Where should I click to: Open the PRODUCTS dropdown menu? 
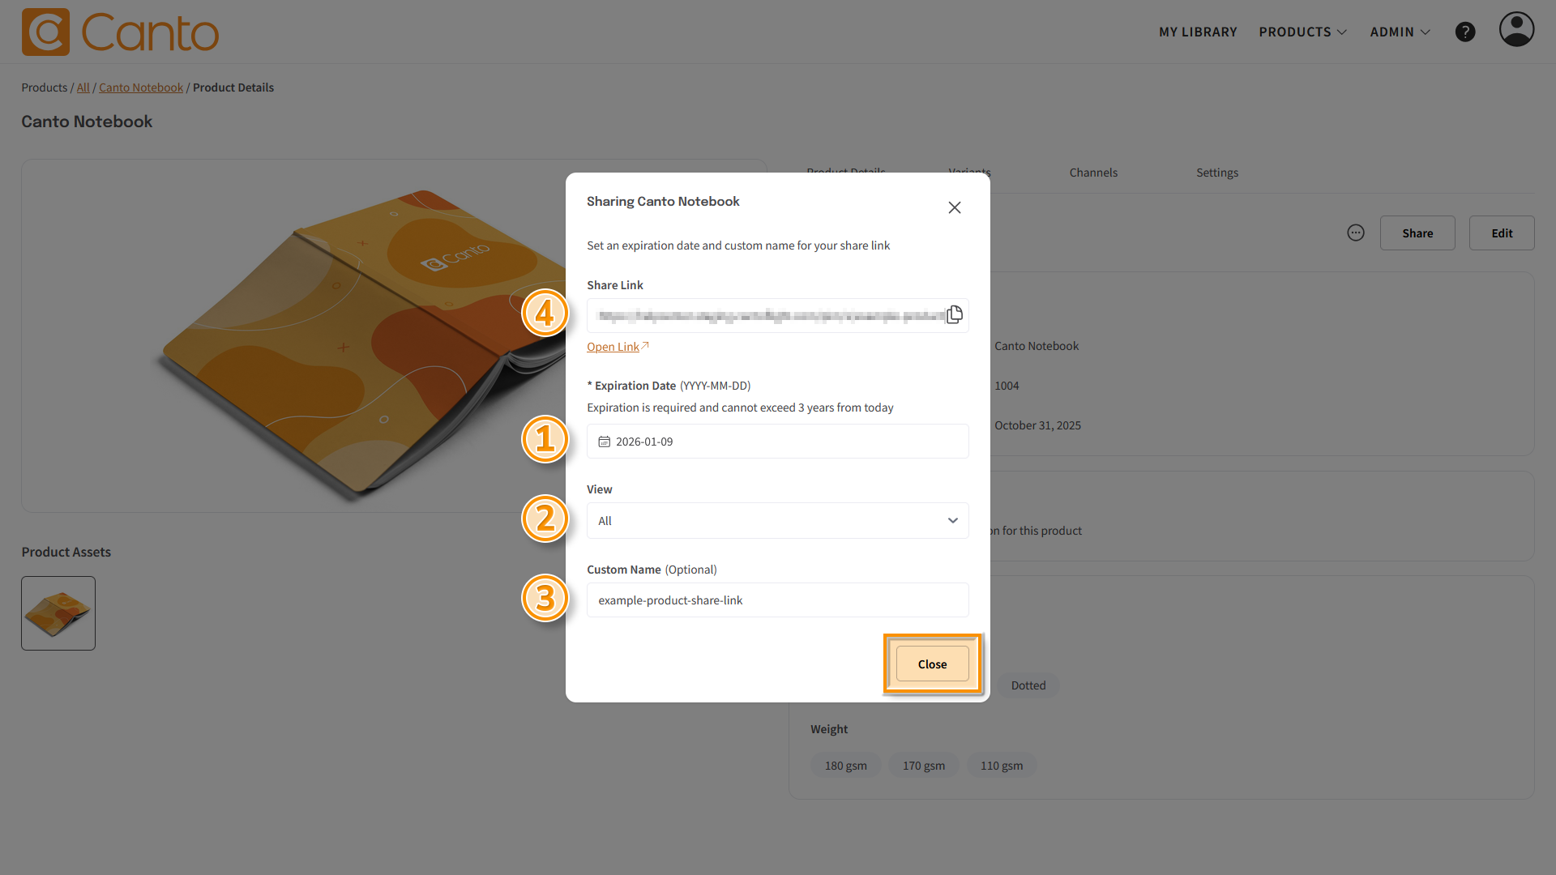(x=1302, y=32)
